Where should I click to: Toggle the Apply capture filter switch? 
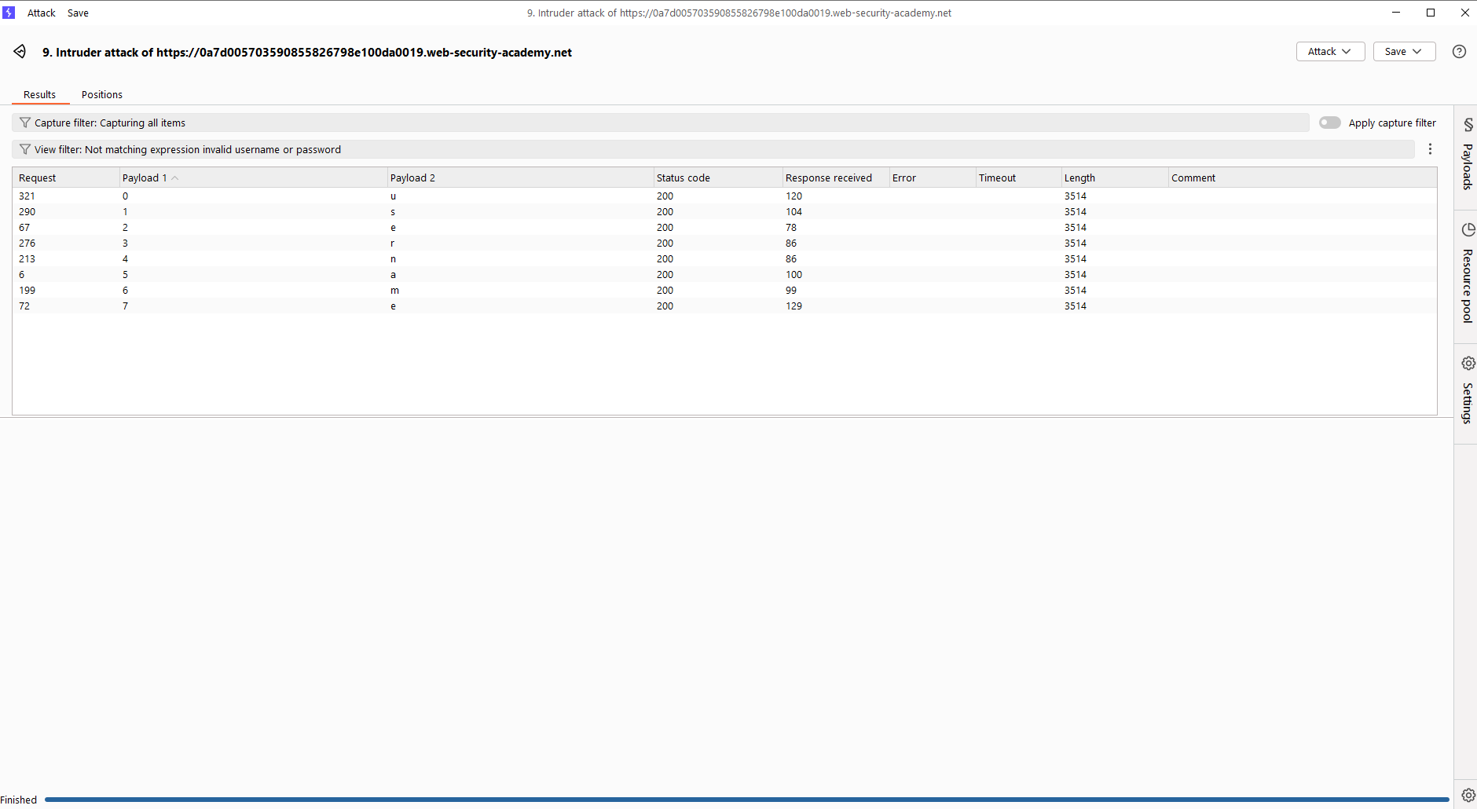1329,123
